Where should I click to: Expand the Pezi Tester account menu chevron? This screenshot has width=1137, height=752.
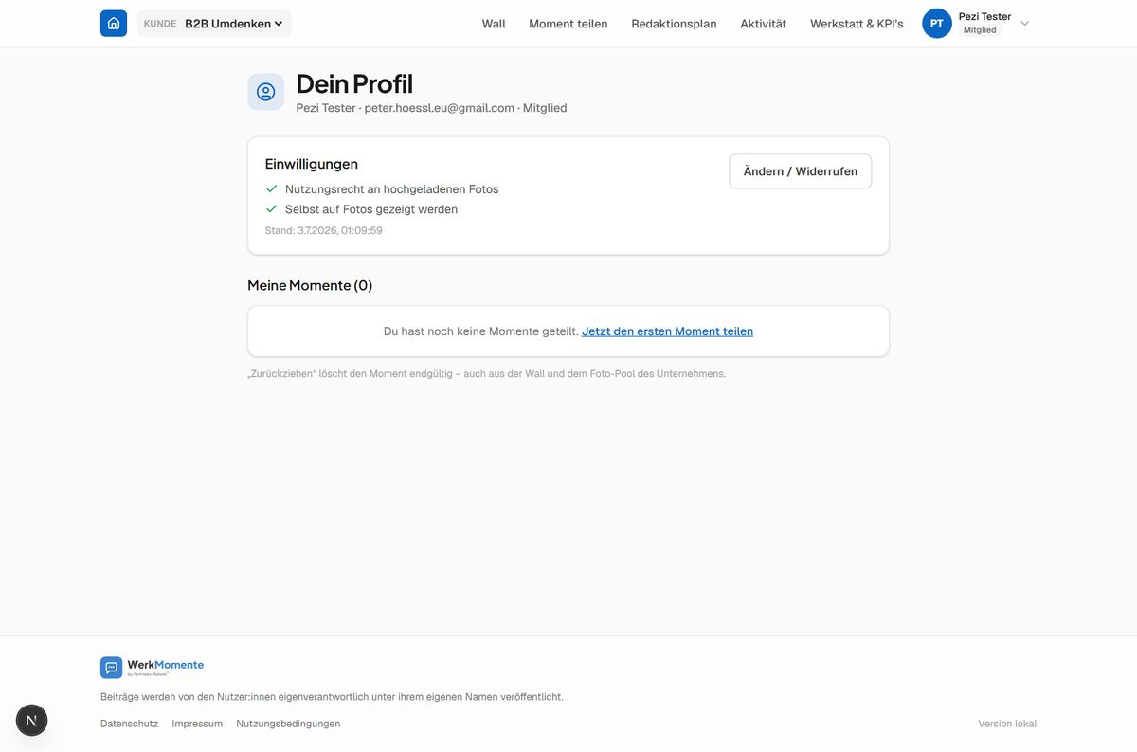(1024, 24)
